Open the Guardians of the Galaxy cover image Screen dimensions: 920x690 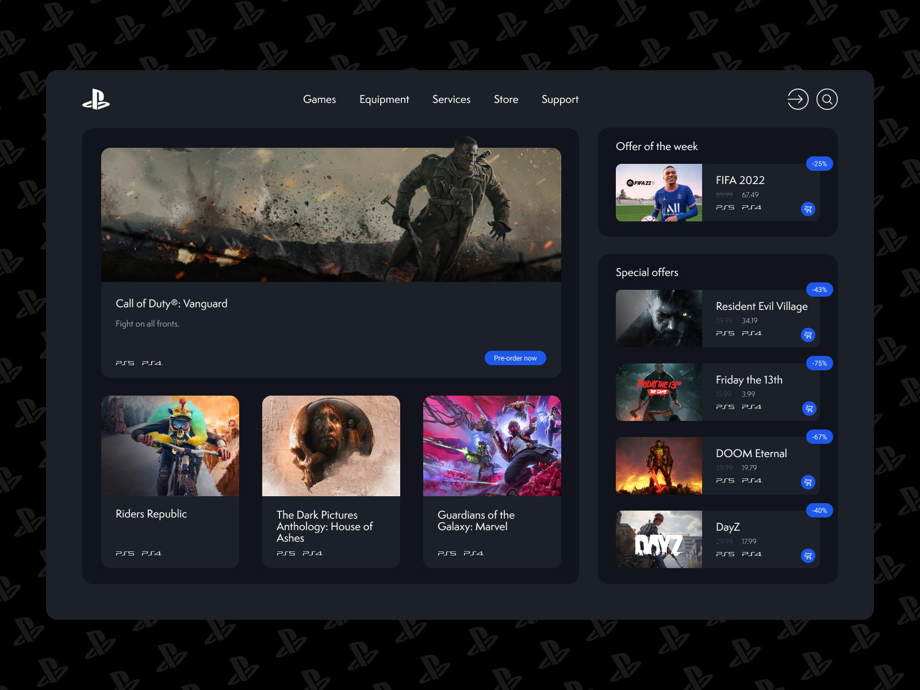click(492, 446)
